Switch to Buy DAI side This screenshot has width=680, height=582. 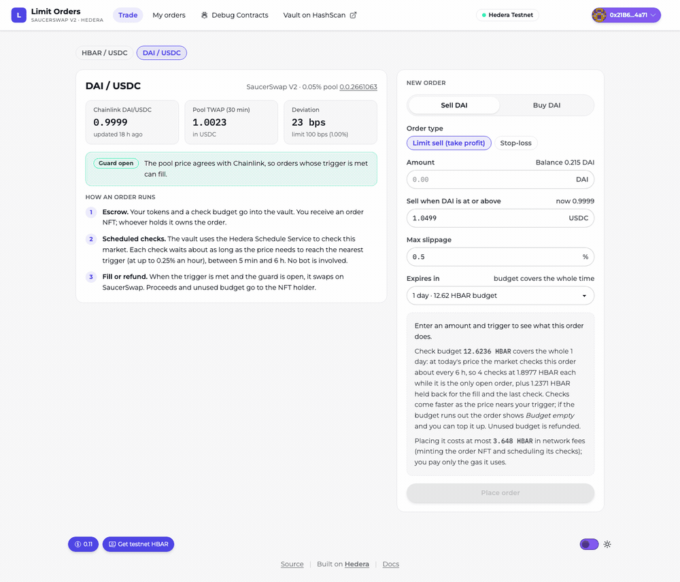tap(547, 105)
